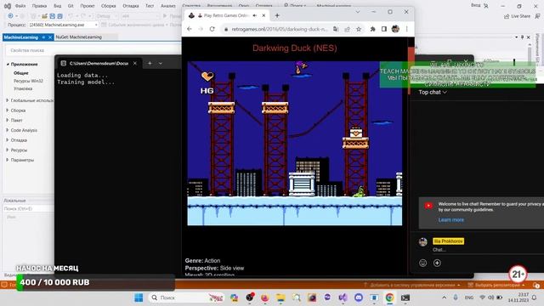Select Упаковка item
The height and width of the screenshot is (306, 544).
click(x=23, y=88)
